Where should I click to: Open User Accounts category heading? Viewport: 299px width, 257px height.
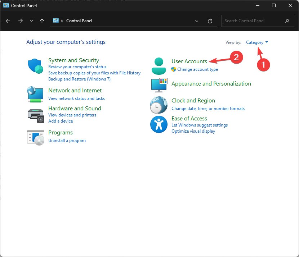pyautogui.click(x=189, y=61)
